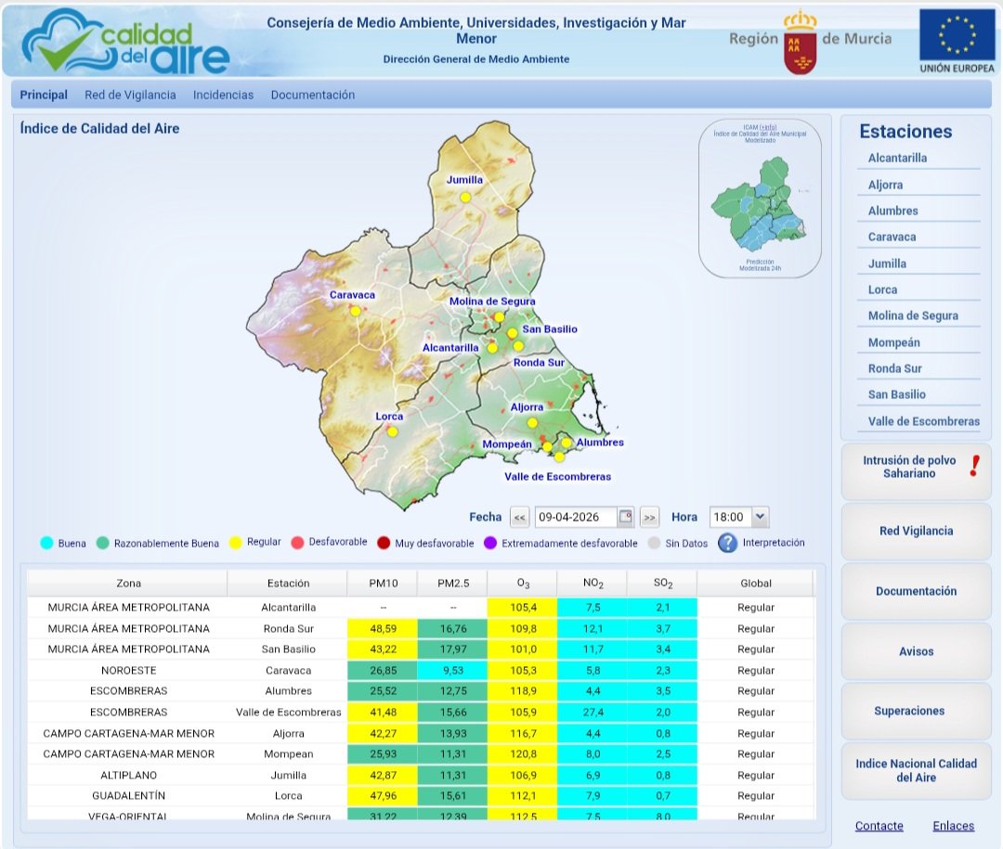Click the Extremadamente desfavorable purple swatch
1003x849 pixels.
490,543
